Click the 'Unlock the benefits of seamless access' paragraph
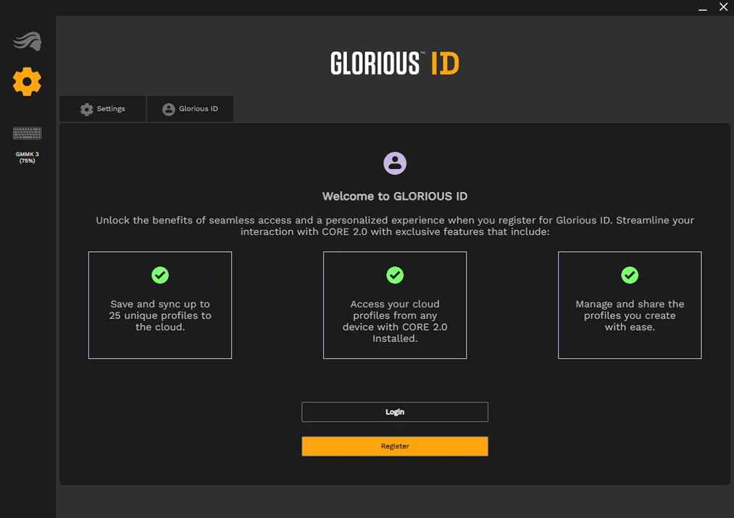This screenshot has height=518, width=734. pyautogui.click(x=395, y=226)
